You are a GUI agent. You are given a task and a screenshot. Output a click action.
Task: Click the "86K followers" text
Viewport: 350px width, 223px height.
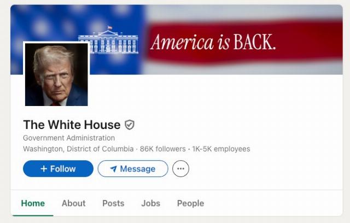coord(163,149)
